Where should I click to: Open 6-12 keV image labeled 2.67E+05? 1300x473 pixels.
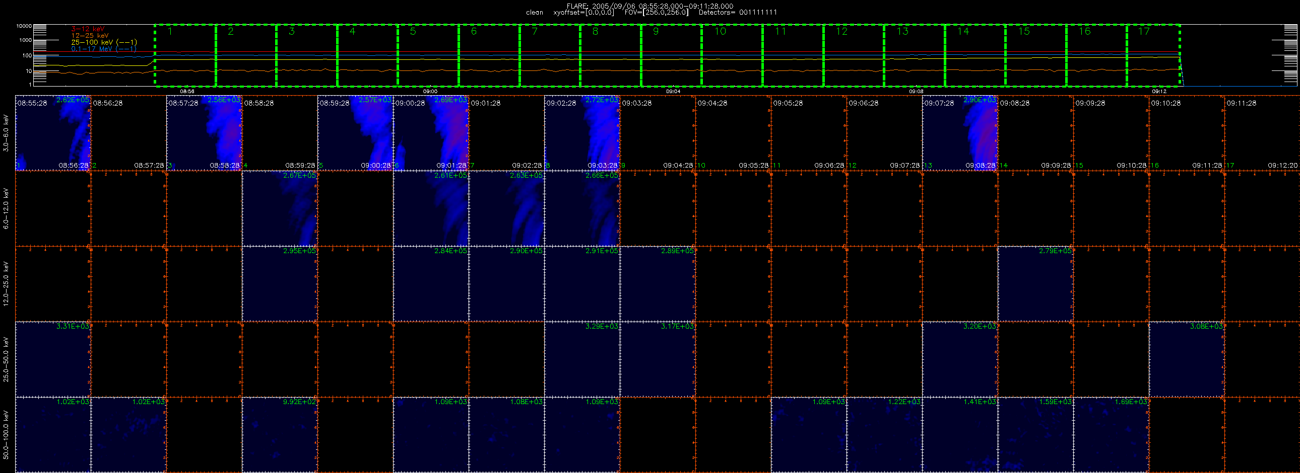pyautogui.click(x=280, y=208)
